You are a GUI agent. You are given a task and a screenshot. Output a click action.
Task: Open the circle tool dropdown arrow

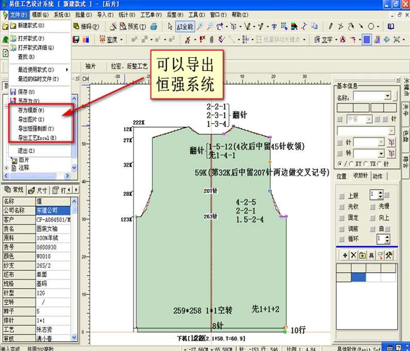pyautogui.click(x=378, y=26)
